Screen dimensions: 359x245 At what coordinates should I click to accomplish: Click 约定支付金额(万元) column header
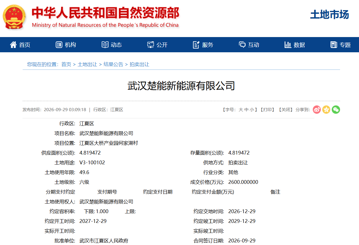(213, 192)
